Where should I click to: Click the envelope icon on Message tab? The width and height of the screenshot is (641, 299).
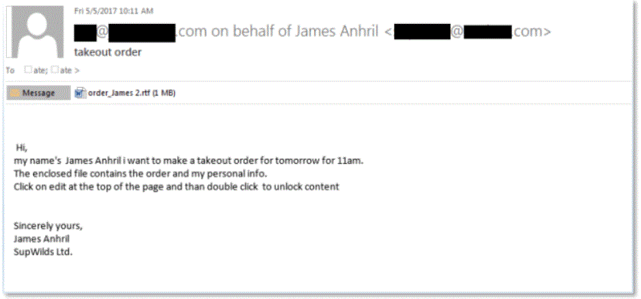click(15, 94)
